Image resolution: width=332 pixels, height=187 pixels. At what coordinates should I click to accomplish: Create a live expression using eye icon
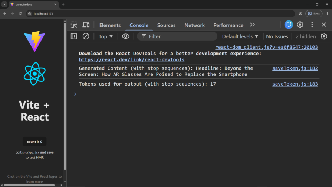coord(126,36)
